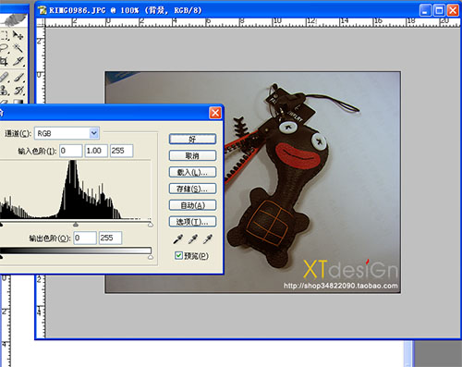
Task: Click the 取消 cancel button
Action: coord(192,155)
